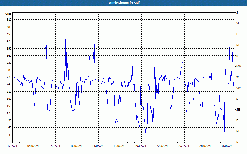Select the y-axis value '510'
The image size is (247, 154).
click(9, 20)
